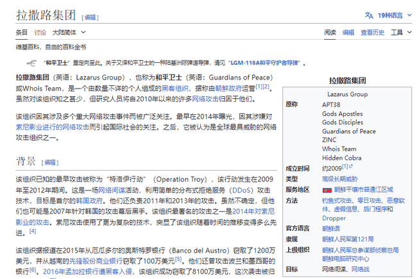Click the disambiguation redirect arrow icon

32,63
